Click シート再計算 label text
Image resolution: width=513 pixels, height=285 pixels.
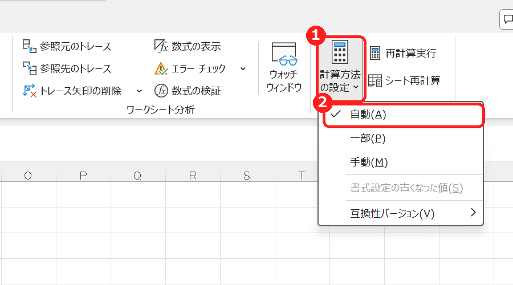(413, 80)
